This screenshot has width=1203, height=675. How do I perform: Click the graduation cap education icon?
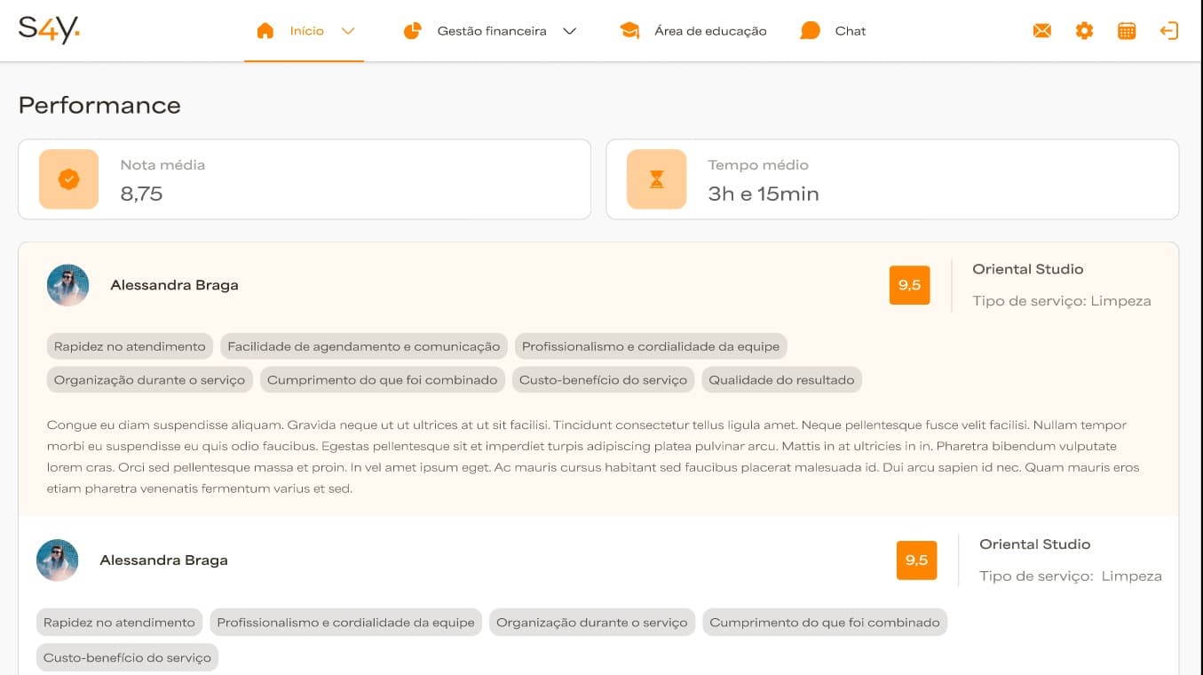click(x=629, y=31)
